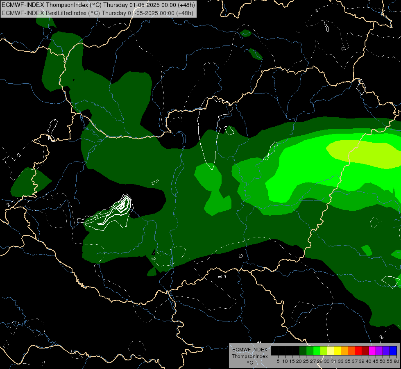The image size is (401, 369).
Task: Click the legend tick value 37
Action: tap(355, 361)
